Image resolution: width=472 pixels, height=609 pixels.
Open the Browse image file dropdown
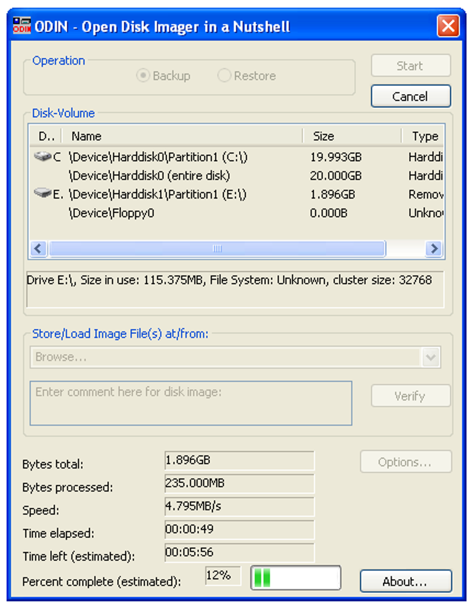[x=430, y=357]
